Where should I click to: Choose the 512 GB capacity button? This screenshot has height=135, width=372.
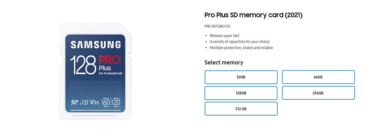pos(241,109)
